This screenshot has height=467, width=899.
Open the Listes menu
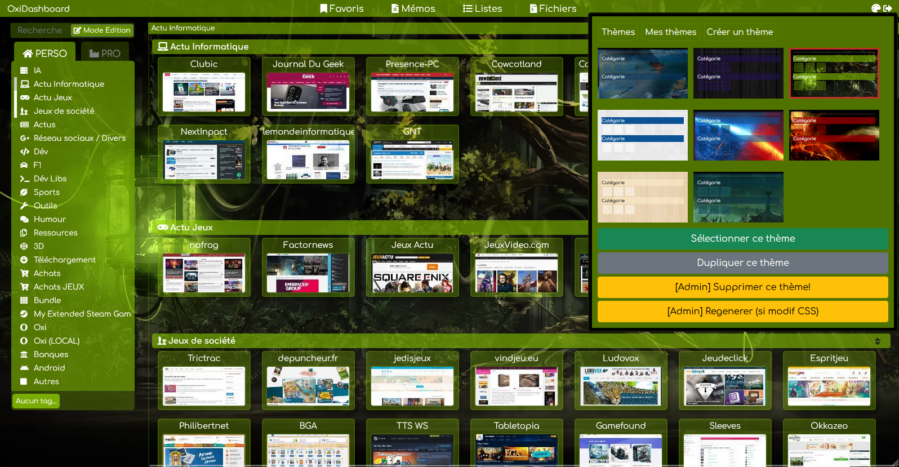pyautogui.click(x=482, y=8)
